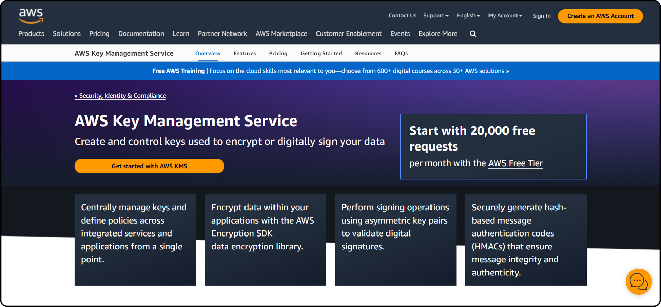Expand the English language dropdown
Screen dimensions: 661x307
[468, 16]
